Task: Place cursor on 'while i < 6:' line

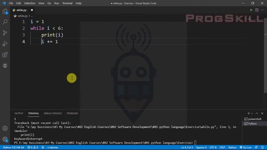Action: pos(47,28)
